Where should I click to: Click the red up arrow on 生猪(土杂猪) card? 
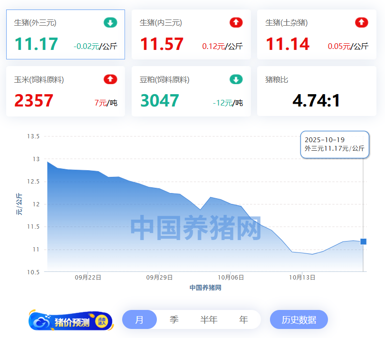(361, 22)
